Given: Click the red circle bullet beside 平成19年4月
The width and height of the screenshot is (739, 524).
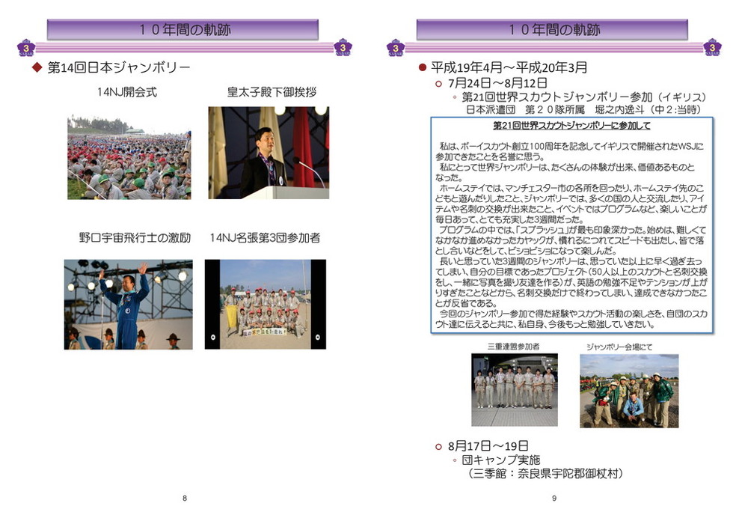Looking at the screenshot, I should click(423, 67).
